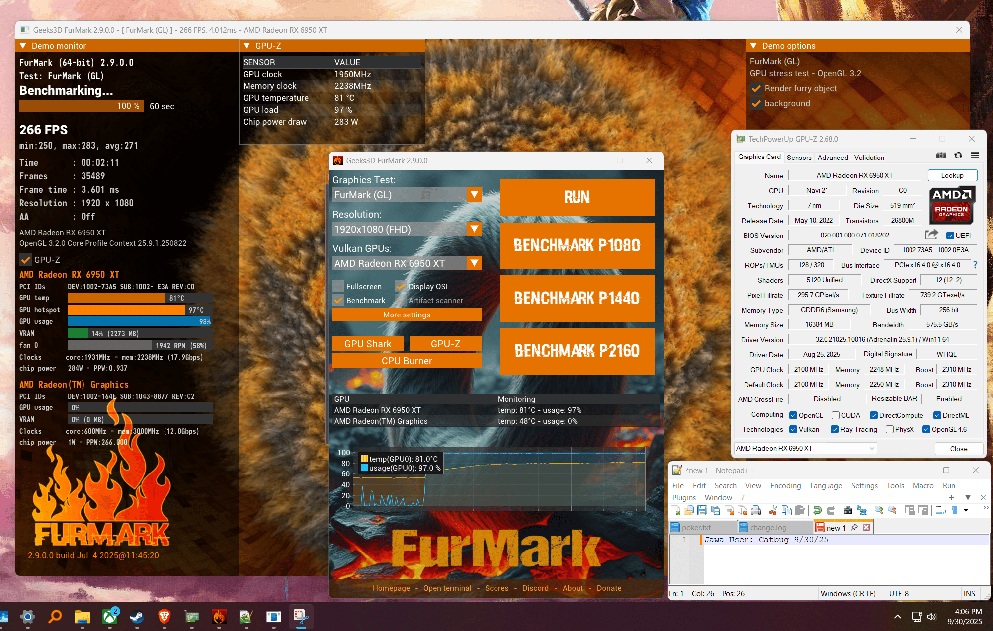Click the GPU-Z refresh icon
993x631 pixels.
(958, 156)
